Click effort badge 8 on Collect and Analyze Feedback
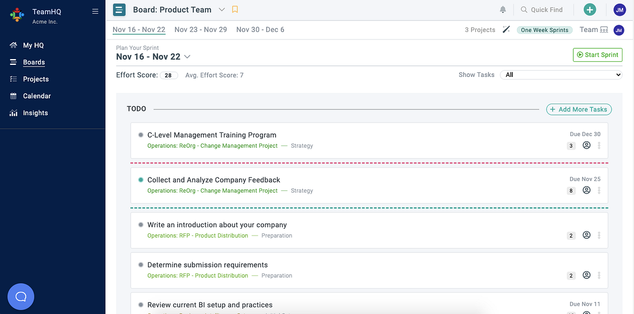The height and width of the screenshot is (314, 634). 571,191
